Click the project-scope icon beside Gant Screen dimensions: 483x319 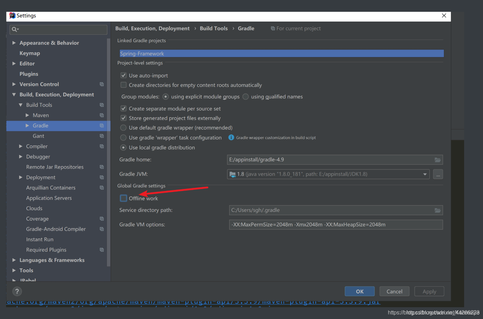coord(102,136)
